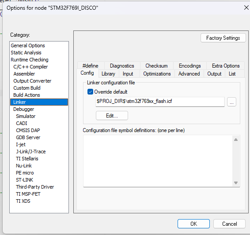Click the Edit... button
Image resolution: width=250 pixels, height=235 pixels.
(x=112, y=116)
